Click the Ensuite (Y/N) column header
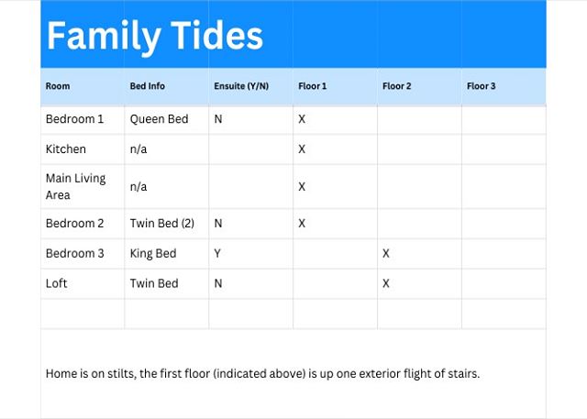The width and height of the screenshot is (587, 419). [240, 86]
